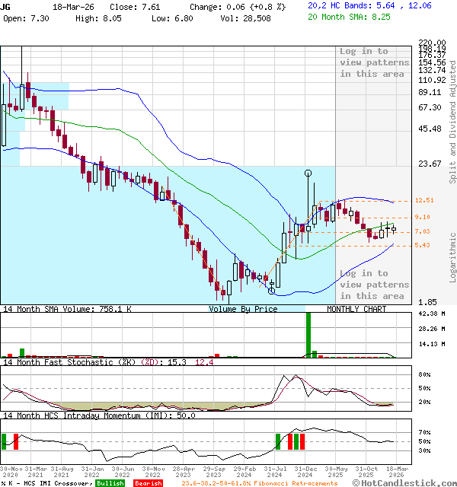Click the 7.03 Fibonacci level label

point(423,231)
